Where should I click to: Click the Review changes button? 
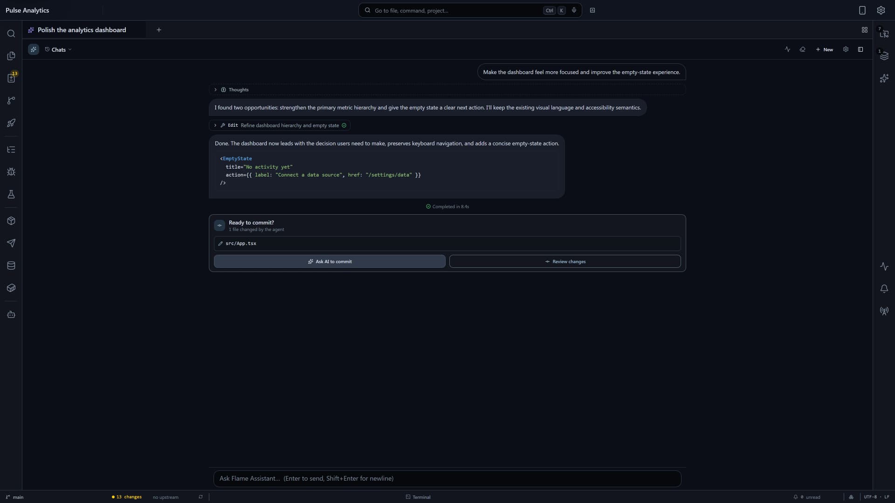tap(565, 261)
